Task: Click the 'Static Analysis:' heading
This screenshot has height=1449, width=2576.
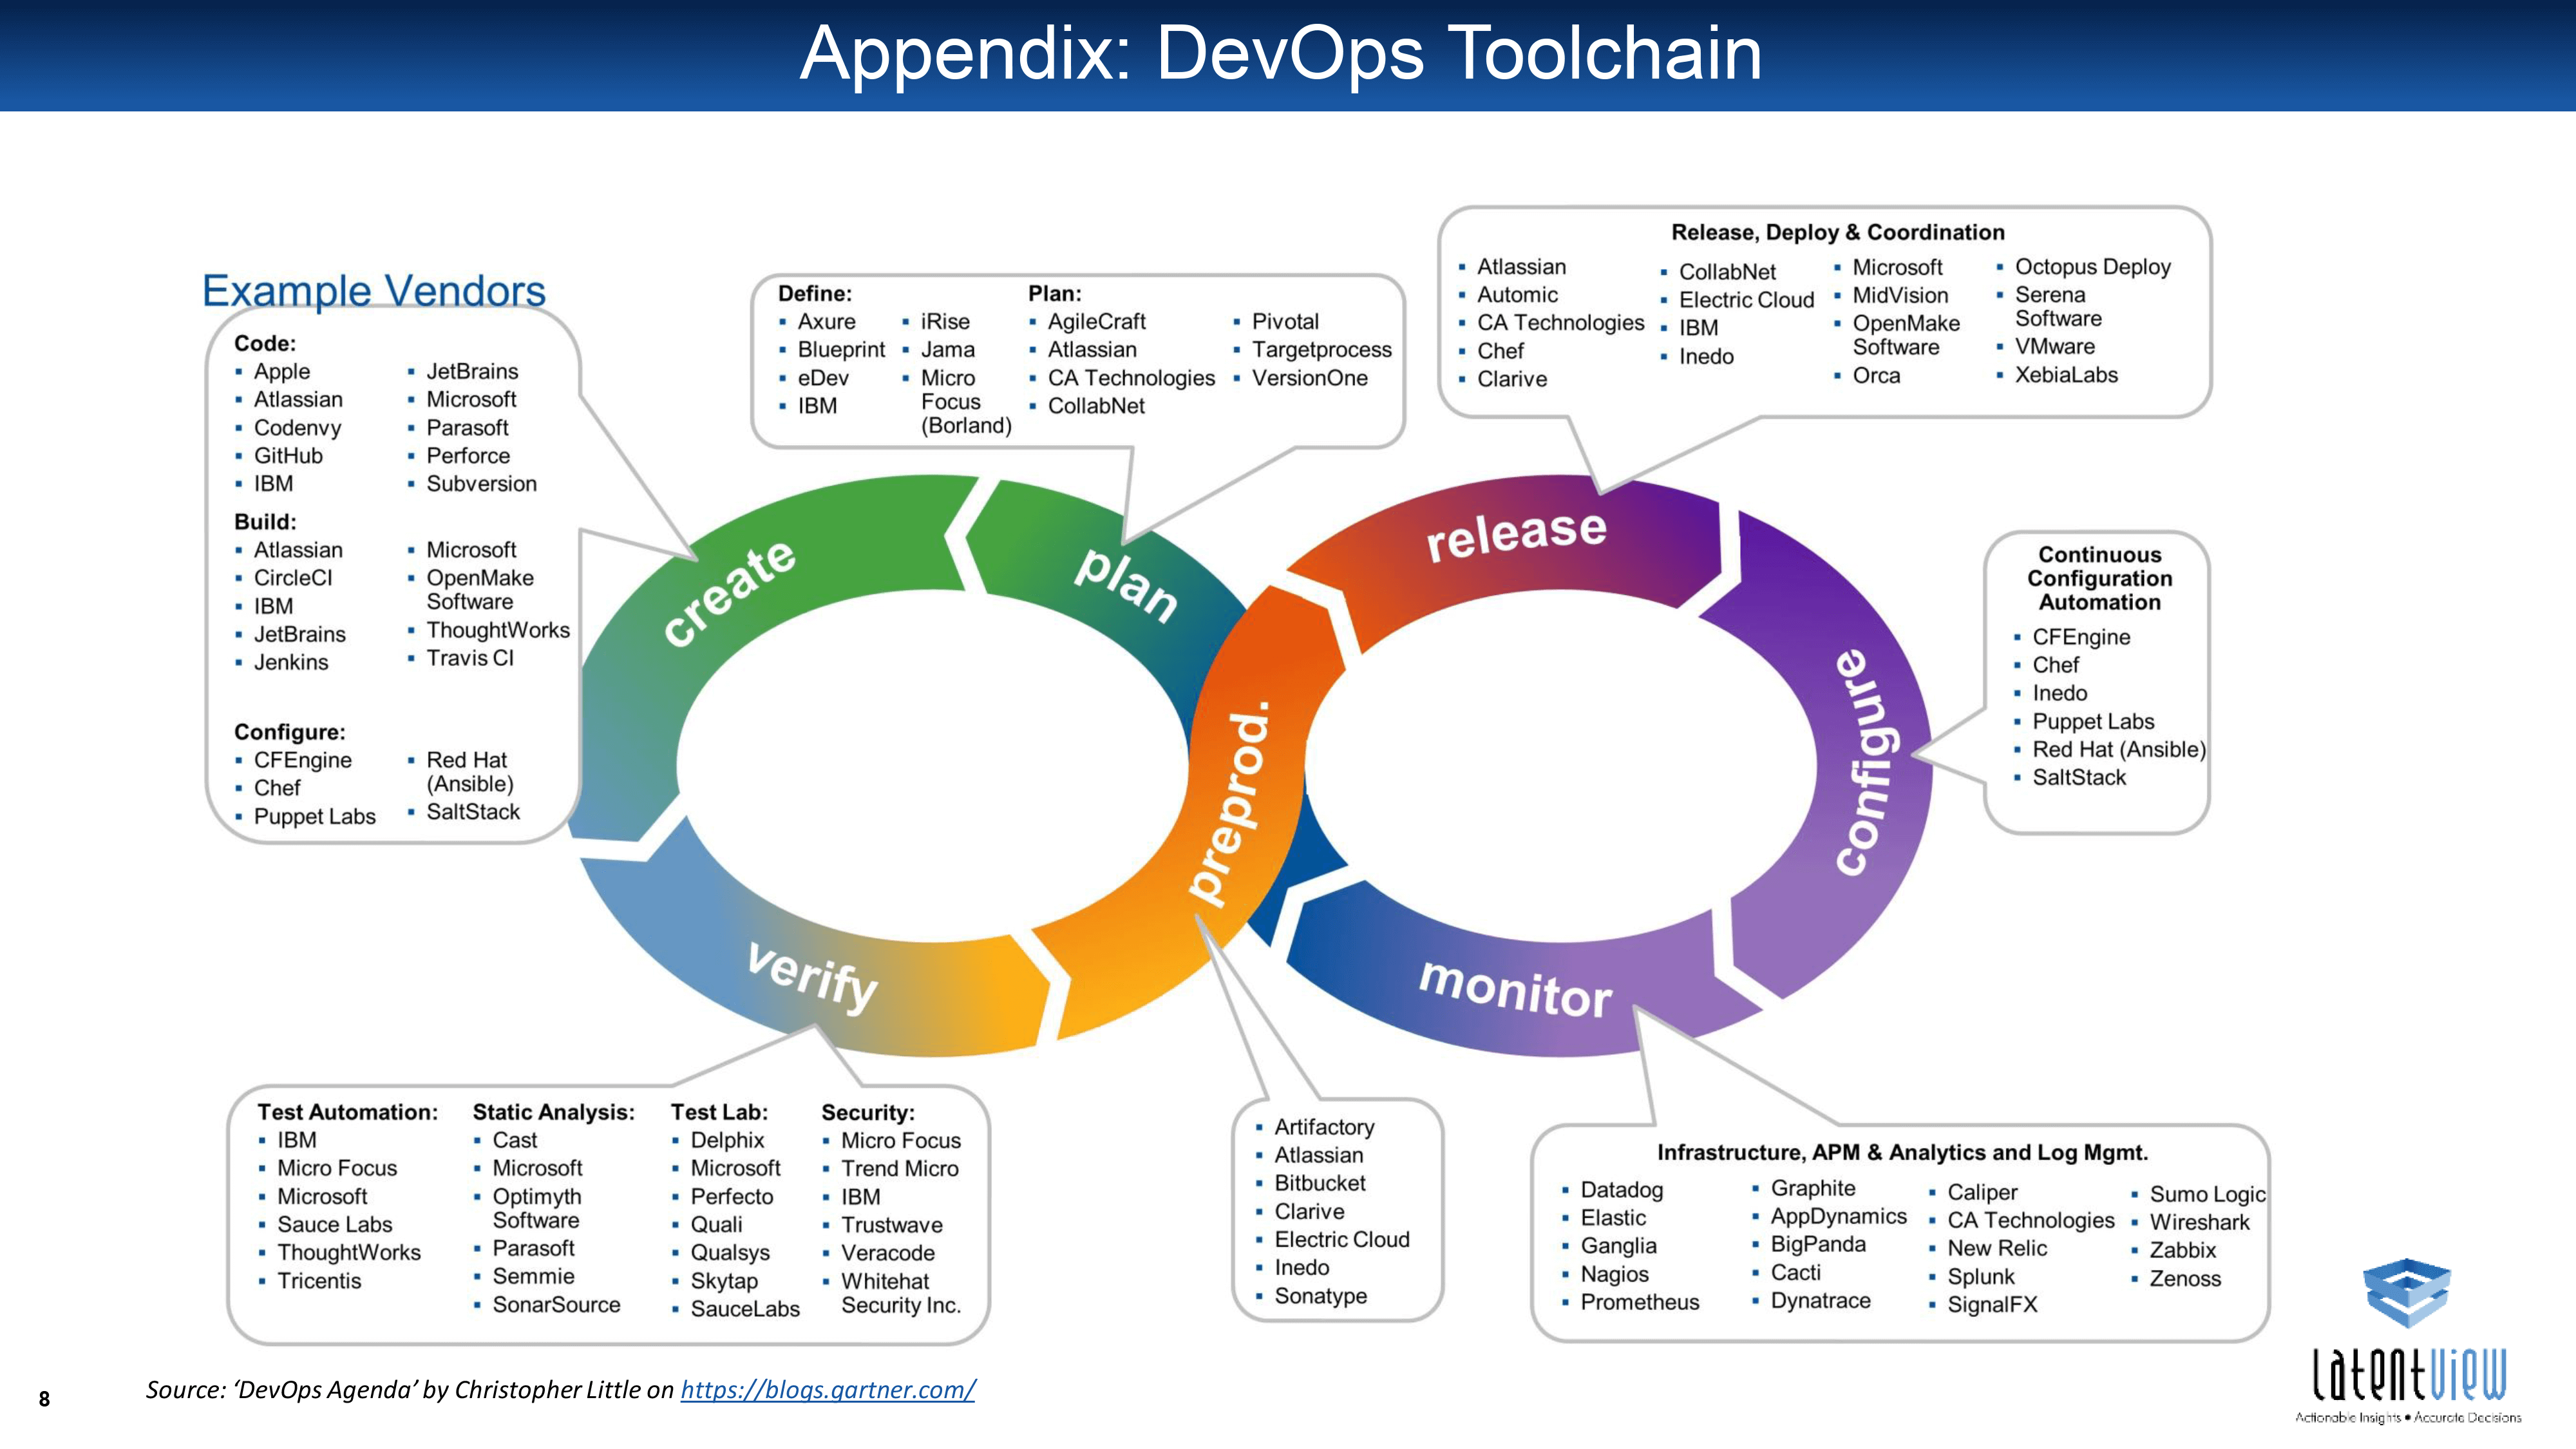Action: coord(554,1112)
